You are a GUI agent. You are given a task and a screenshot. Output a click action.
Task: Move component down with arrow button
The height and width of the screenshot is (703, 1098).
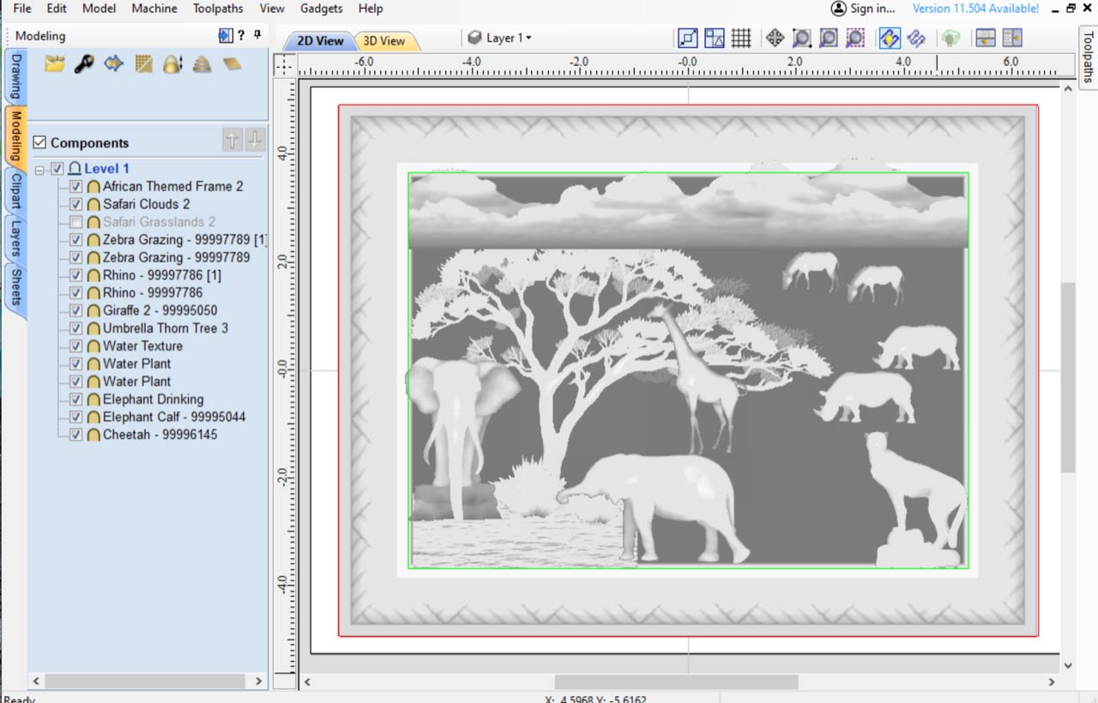255,141
